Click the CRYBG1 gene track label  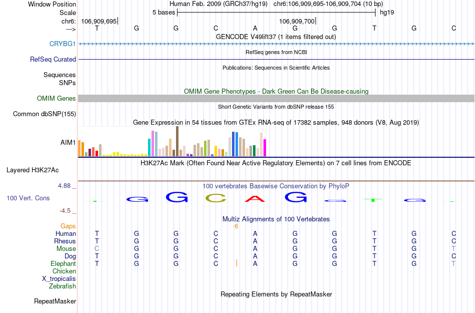(62, 44)
